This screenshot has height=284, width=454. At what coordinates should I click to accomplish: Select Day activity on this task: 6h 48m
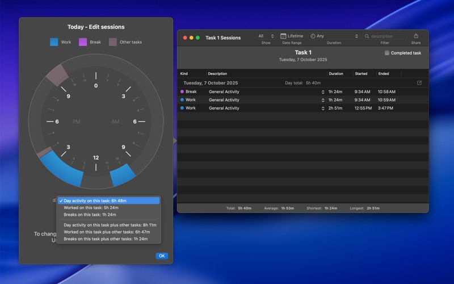point(108,201)
